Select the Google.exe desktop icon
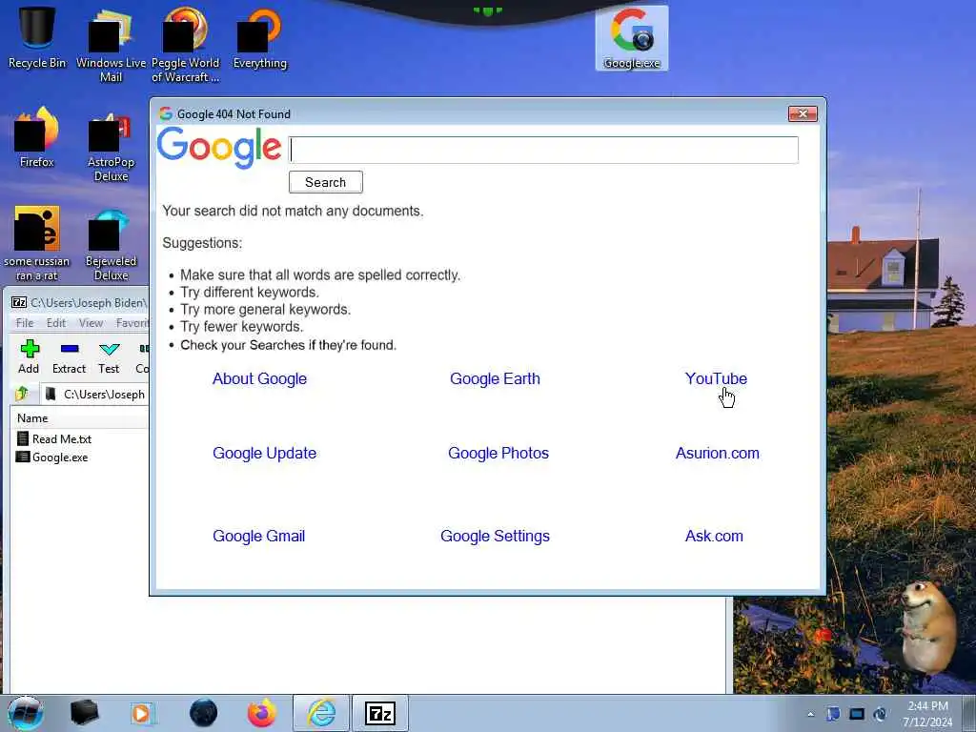Screen dimensions: 976x732 [x=632, y=38]
